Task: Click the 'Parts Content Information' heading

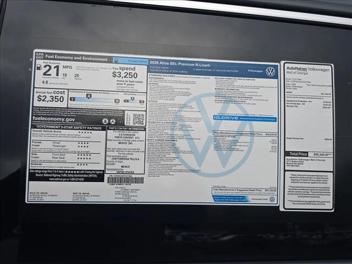Action: click(x=127, y=129)
